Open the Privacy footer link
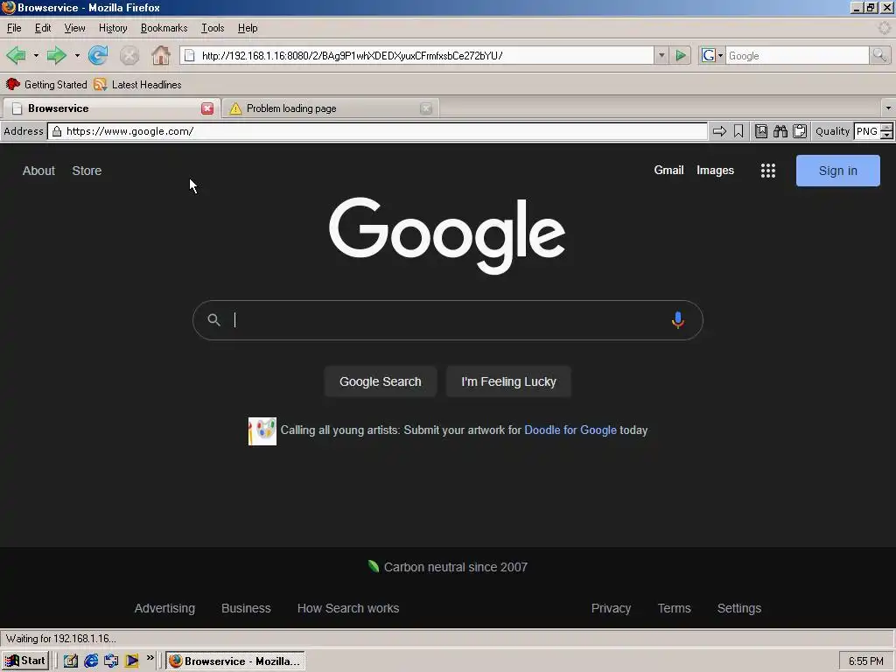The image size is (896, 672). coord(611,609)
